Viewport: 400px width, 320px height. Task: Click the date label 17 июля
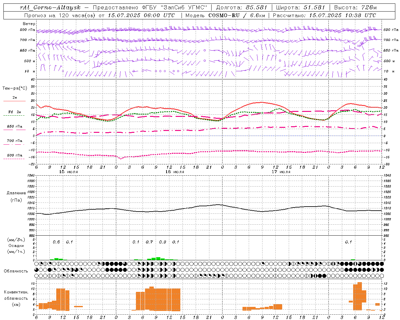(x=281, y=172)
